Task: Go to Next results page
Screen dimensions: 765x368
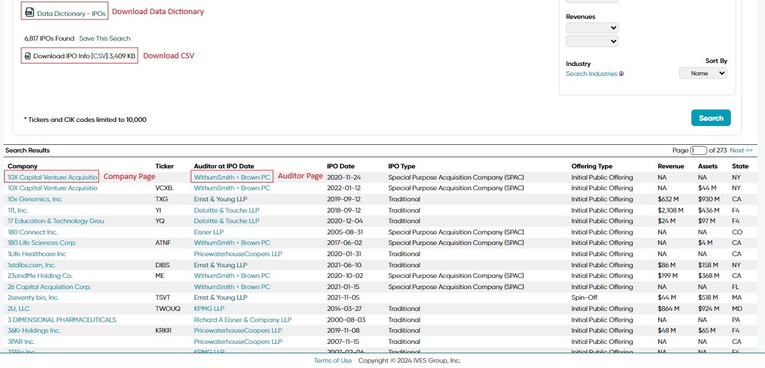Action: (x=741, y=151)
